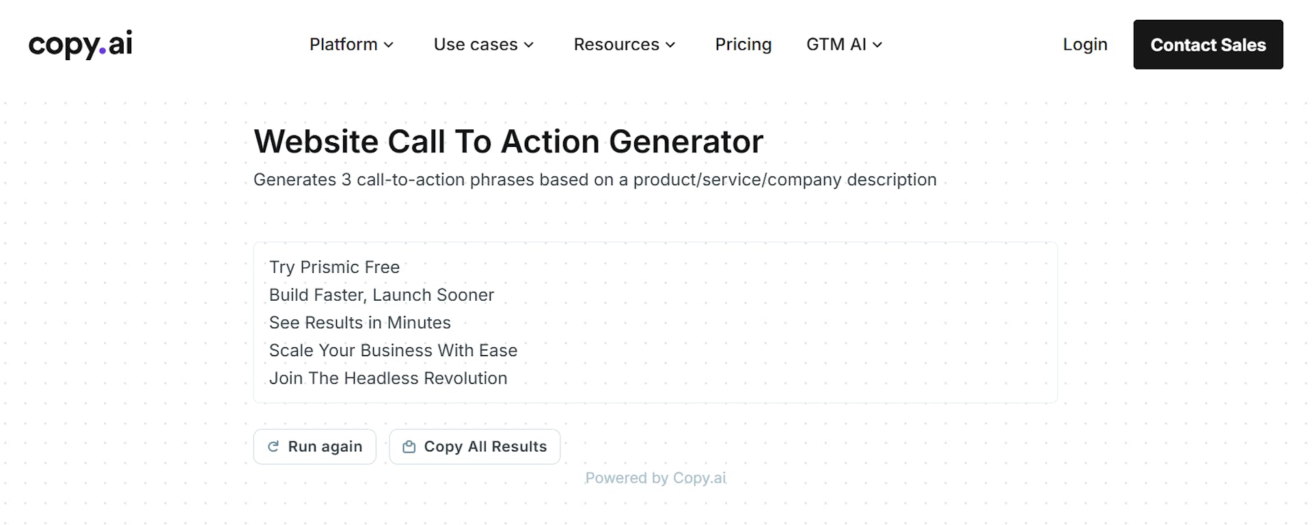Open the Use cases dropdown menu
The image size is (1312, 525).
coord(476,44)
